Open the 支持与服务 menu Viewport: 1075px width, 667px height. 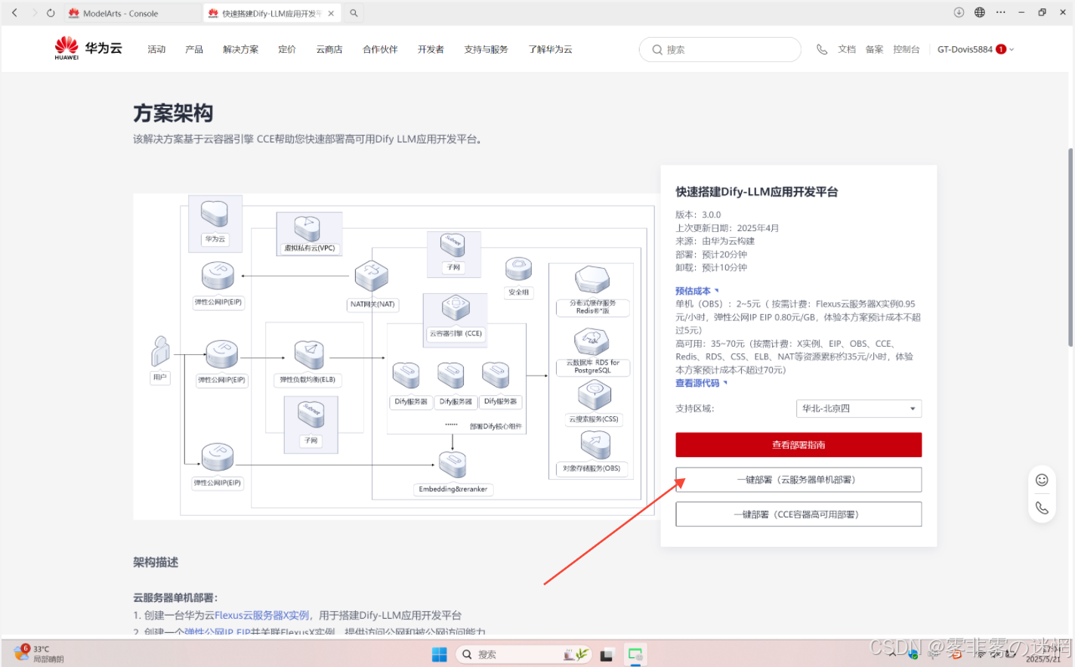(486, 49)
